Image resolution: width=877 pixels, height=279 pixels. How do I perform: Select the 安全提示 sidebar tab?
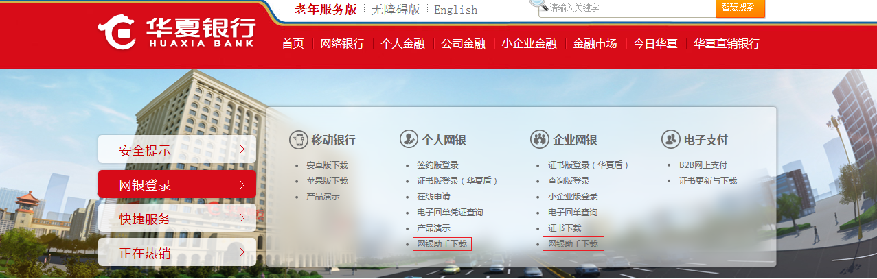point(177,149)
